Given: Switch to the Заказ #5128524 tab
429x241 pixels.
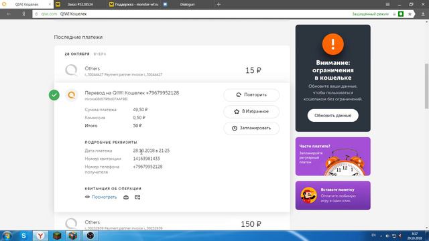Looking at the screenshot, I should (80, 5).
